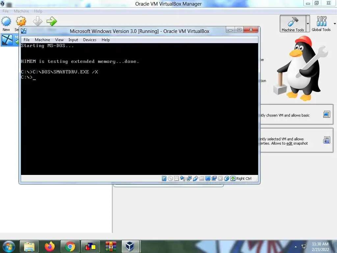
Task: Click the optical disk indicator in VM status bar
Action: (x=170, y=178)
